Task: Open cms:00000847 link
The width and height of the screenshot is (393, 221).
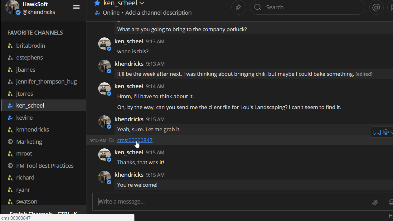Action: pos(135,140)
